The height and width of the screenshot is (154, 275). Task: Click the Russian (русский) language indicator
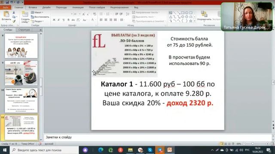pyautogui.click(x=49, y=144)
